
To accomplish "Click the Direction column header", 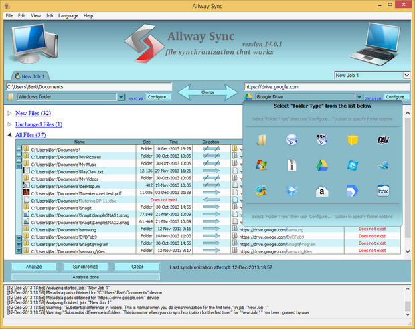I will click(x=211, y=142).
